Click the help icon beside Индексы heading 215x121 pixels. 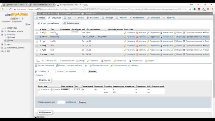pos(49,80)
